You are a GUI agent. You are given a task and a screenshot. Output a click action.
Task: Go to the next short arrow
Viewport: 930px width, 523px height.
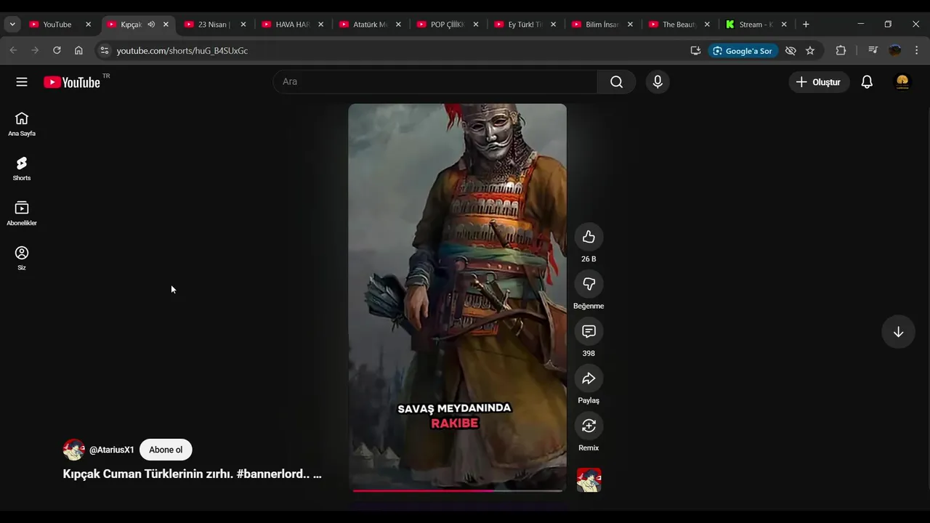[898, 332]
